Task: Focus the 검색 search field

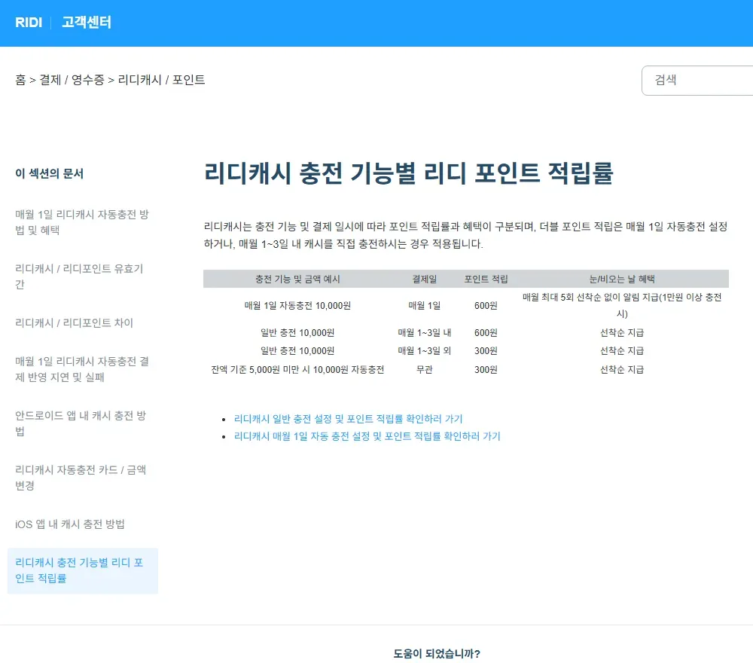Action: [697, 80]
